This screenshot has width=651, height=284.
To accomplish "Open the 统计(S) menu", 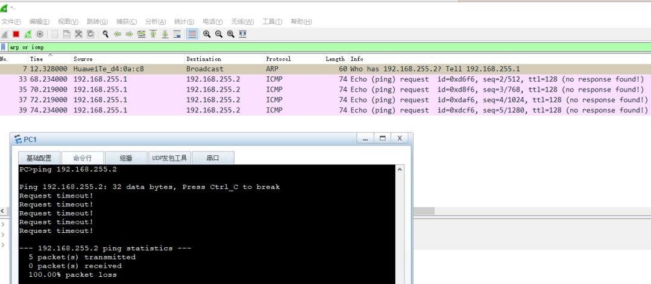I will click(184, 22).
